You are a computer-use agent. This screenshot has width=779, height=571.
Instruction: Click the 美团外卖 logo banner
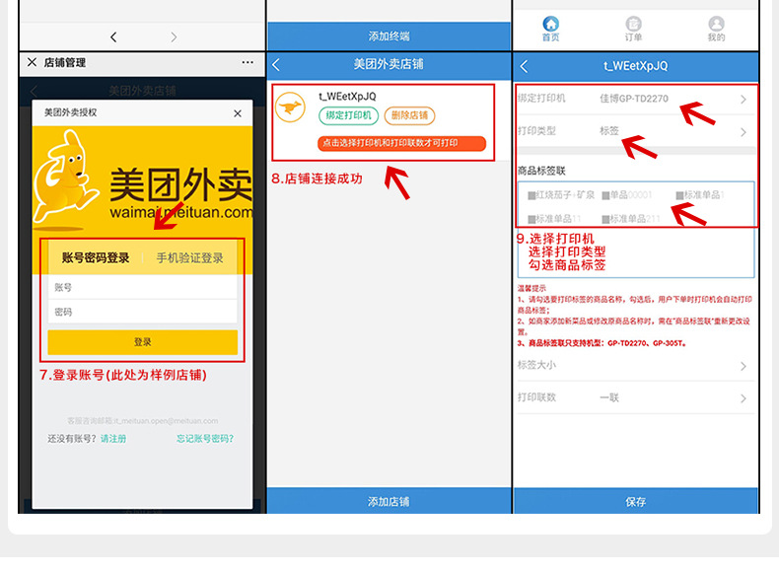tap(143, 181)
